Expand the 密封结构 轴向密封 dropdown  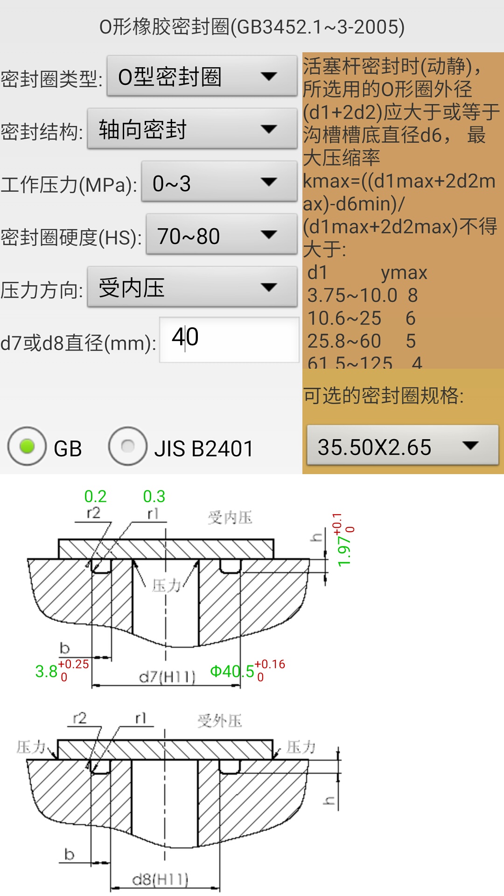tap(192, 129)
